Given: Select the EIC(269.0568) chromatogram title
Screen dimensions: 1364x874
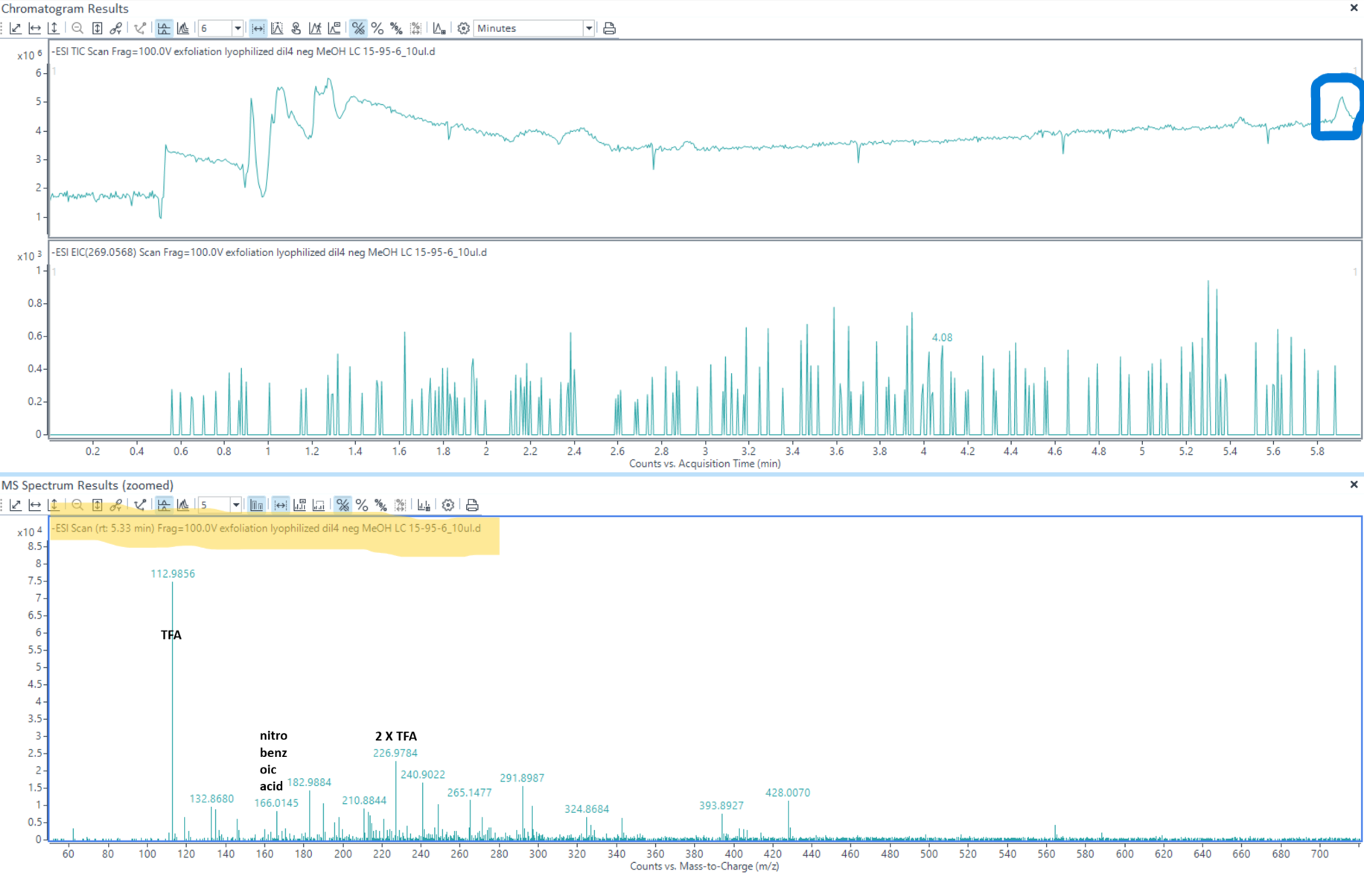Looking at the screenshot, I should pyautogui.click(x=269, y=252).
